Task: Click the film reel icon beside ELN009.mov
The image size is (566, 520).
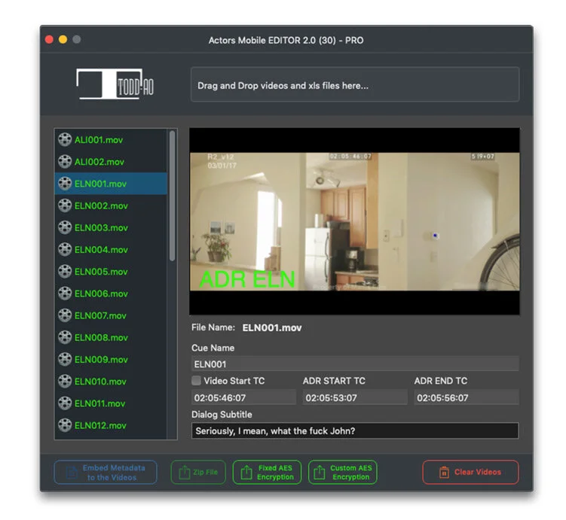Action: [x=65, y=360]
